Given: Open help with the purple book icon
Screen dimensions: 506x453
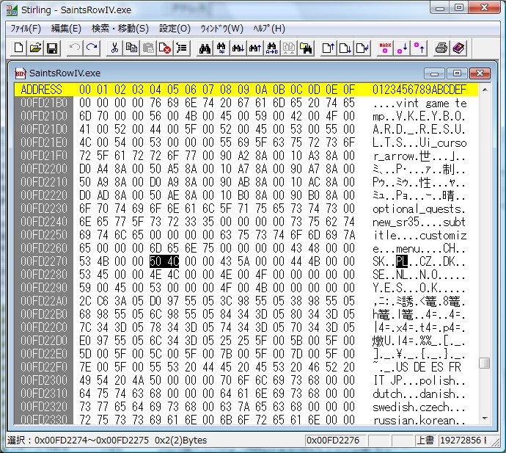Looking at the screenshot, I should pos(458,48).
